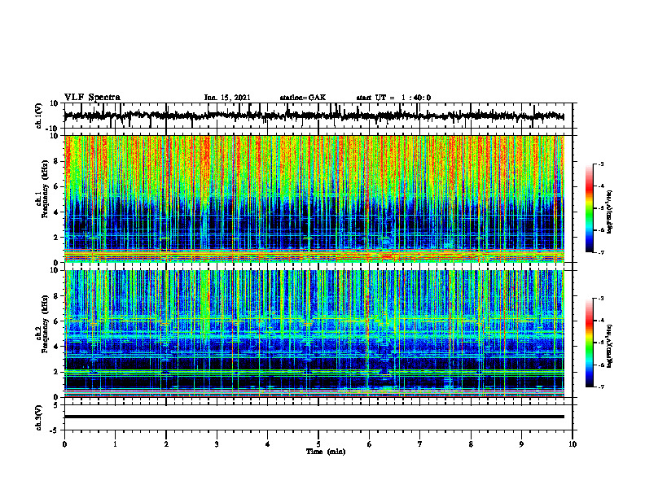Click the time axis tick label "0"

pyautogui.click(x=64, y=444)
